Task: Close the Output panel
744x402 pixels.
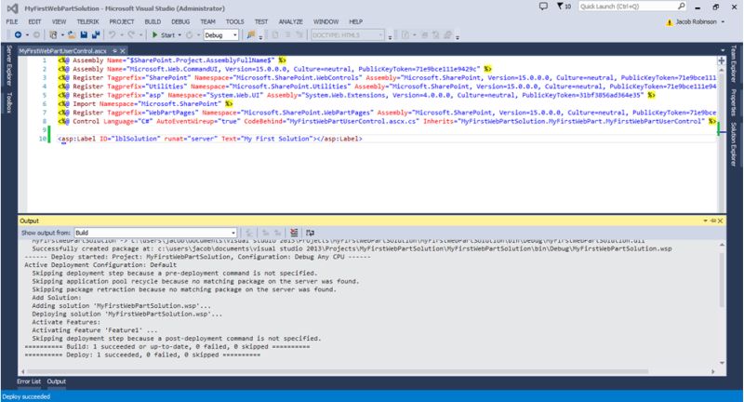Action: click(720, 221)
